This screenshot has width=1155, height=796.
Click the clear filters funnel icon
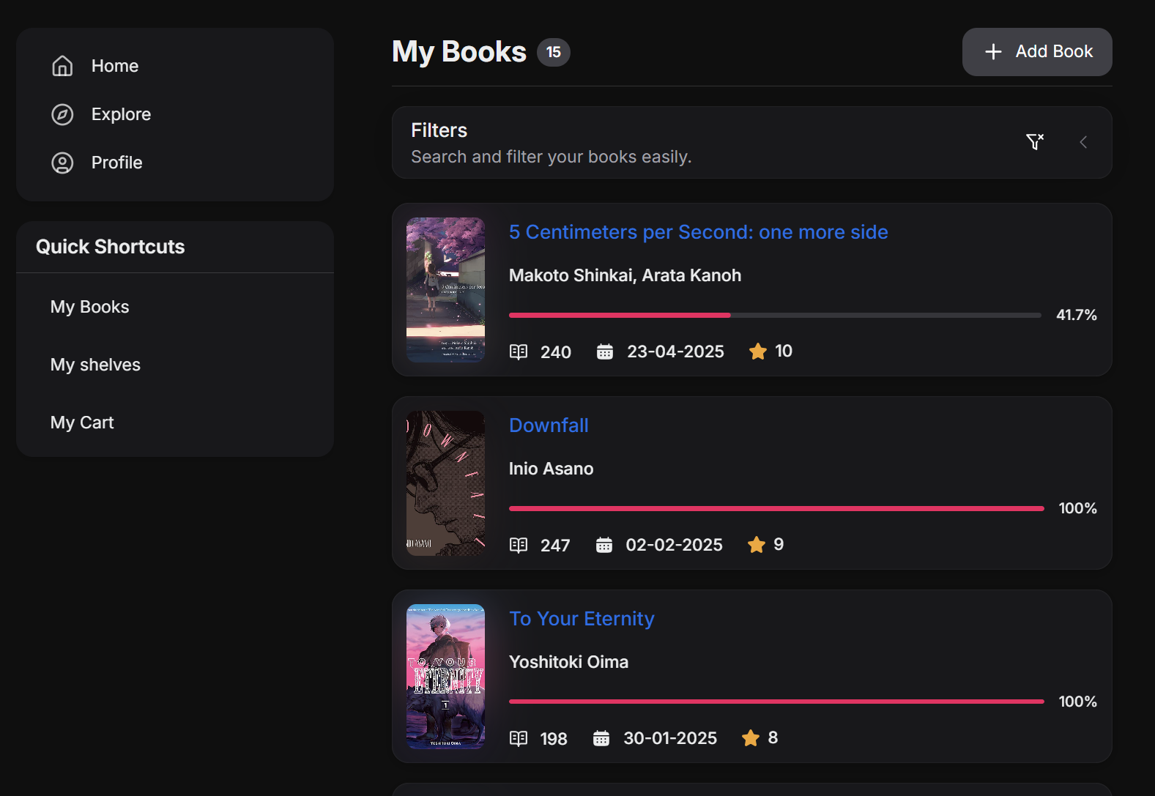tap(1035, 141)
